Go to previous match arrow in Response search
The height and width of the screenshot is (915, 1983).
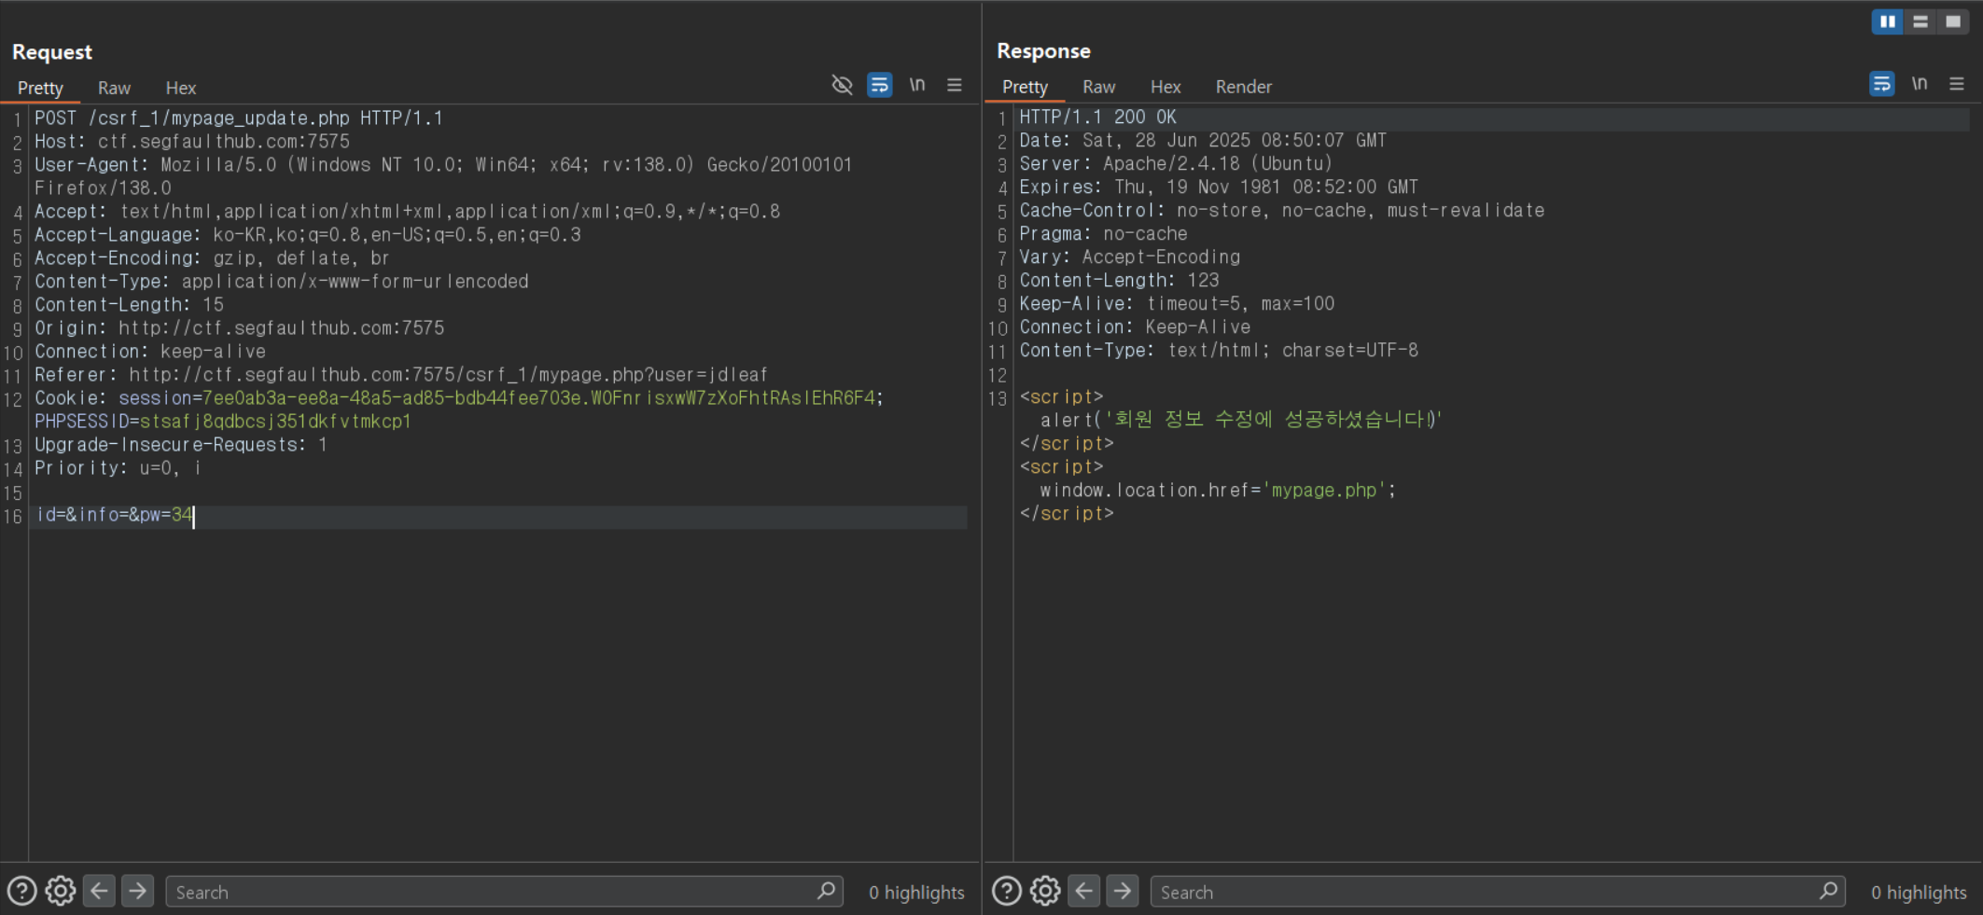1083,891
